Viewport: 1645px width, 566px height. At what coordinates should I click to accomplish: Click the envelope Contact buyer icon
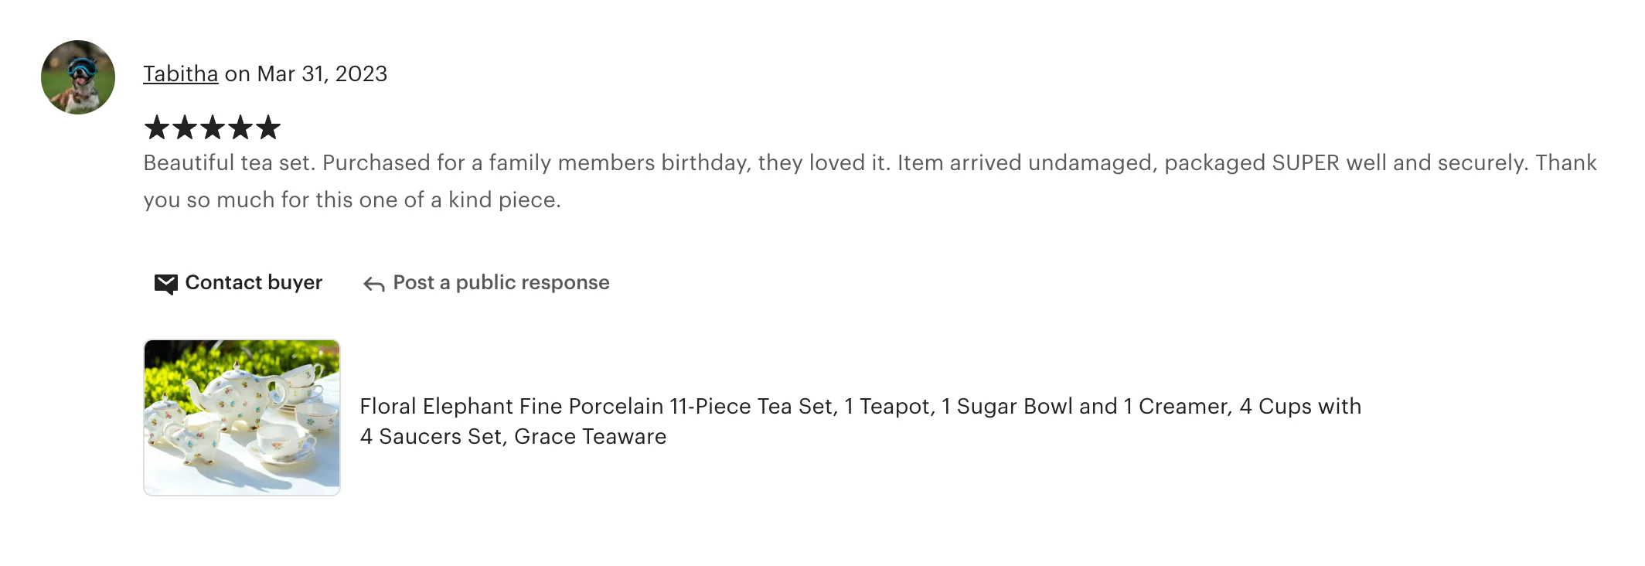click(165, 284)
